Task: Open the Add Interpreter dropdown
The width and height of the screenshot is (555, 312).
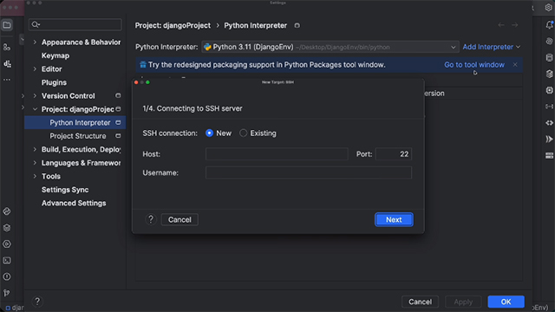Action: coord(492,47)
